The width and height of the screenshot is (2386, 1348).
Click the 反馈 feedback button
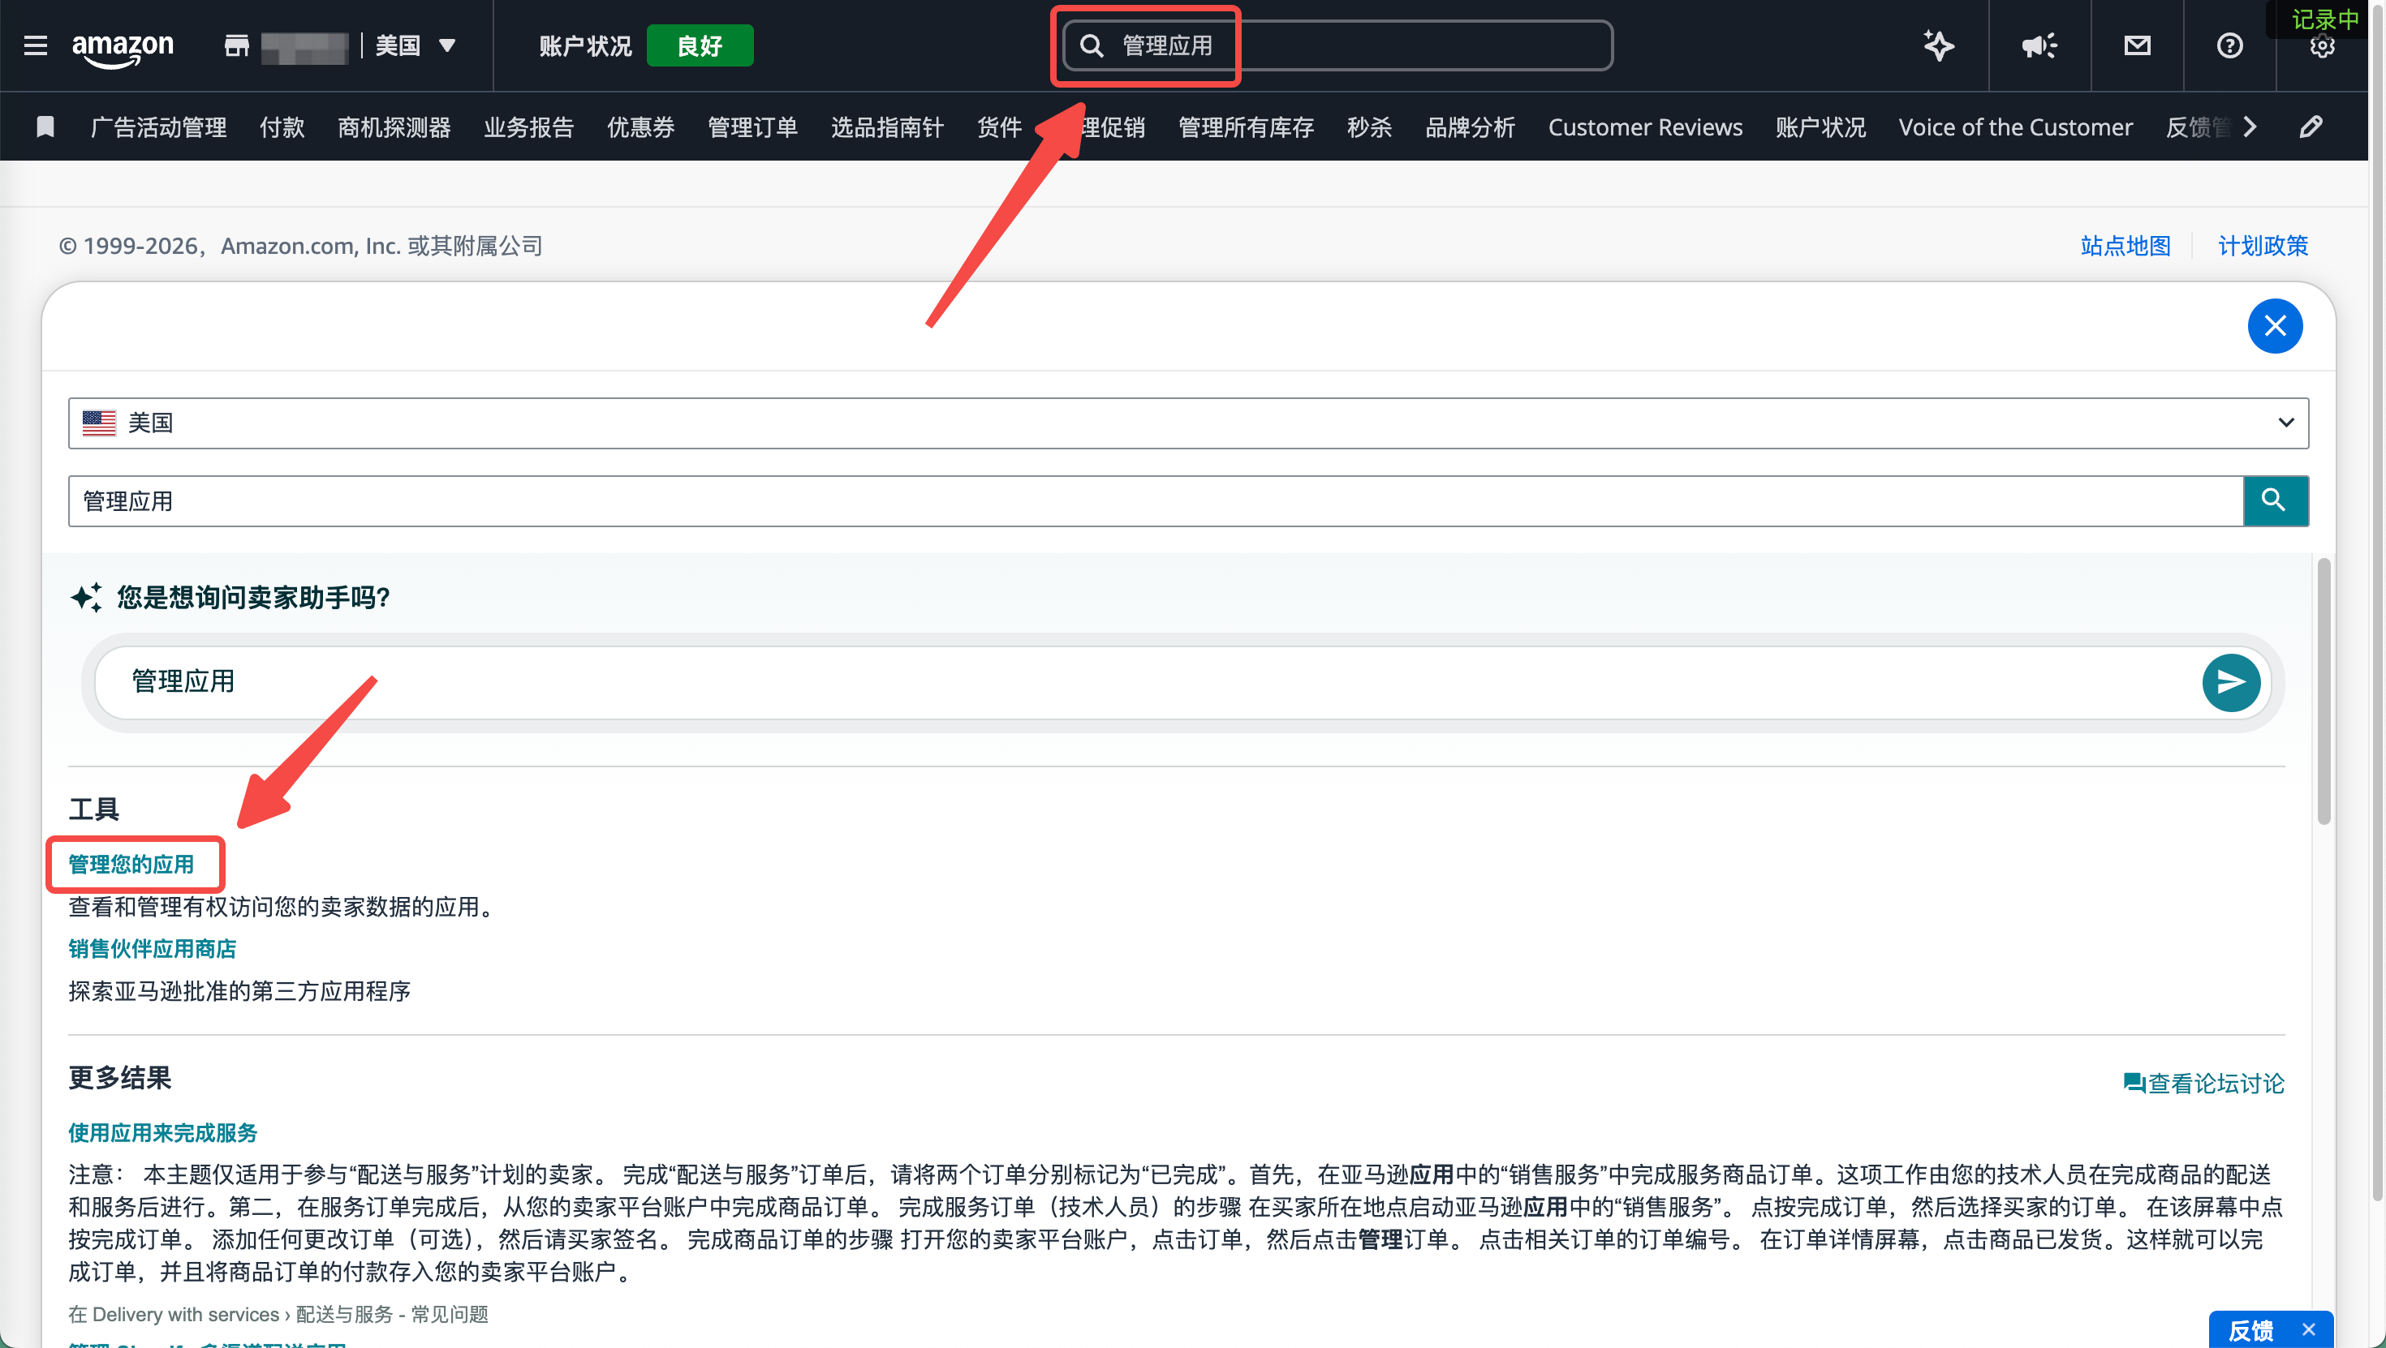coord(2250,1331)
